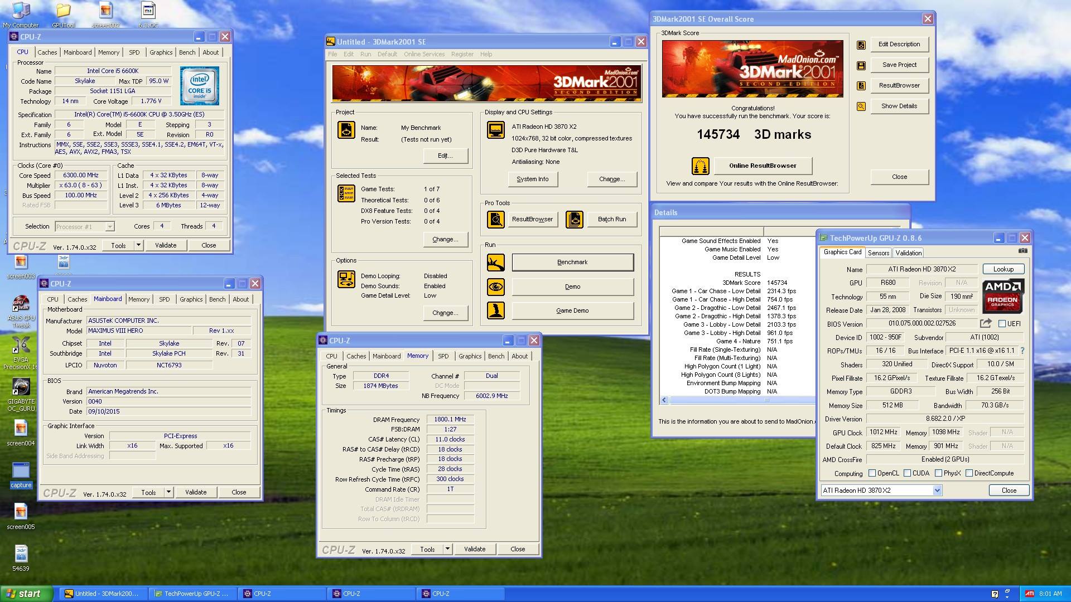The height and width of the screenshot is (602, 1071).
Task: Switch to the Validation tab in GPU-Z
Action: (x=909, y=253)
